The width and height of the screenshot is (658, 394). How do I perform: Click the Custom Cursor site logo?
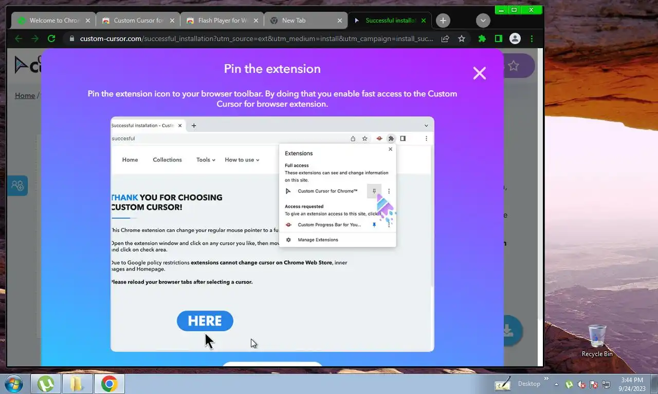[x=28, y=65]
